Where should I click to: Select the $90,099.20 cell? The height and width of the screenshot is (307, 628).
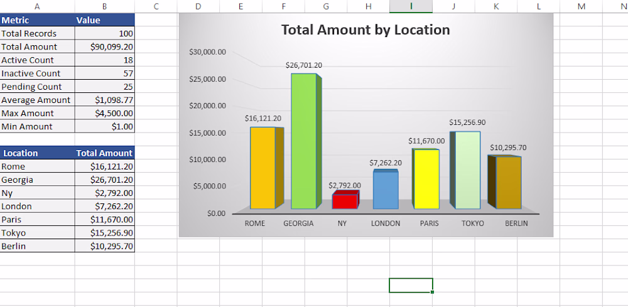pos(104,46)
